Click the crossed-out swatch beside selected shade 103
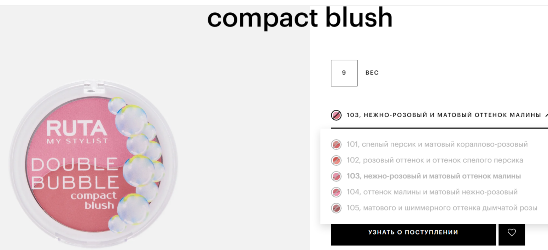This screenshot has height=250, width=548. tap(336, 115)
